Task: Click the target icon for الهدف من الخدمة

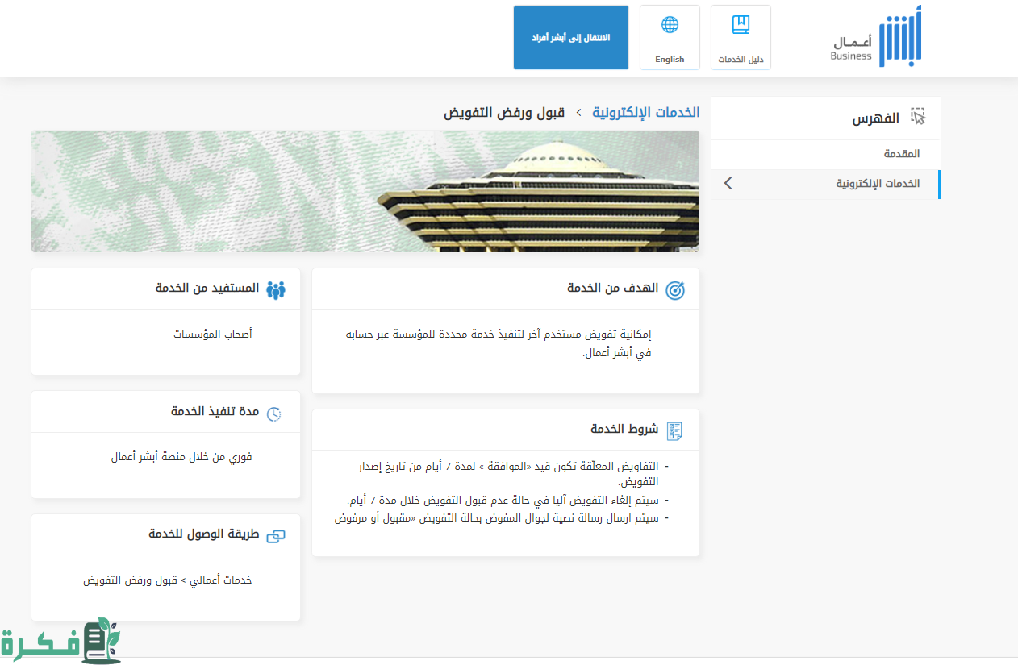Action: (x=675, y=291)
